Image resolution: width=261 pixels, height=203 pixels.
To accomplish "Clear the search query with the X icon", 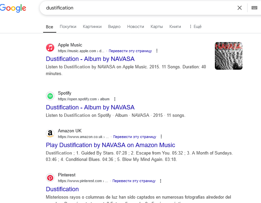I will click(239, 8).
